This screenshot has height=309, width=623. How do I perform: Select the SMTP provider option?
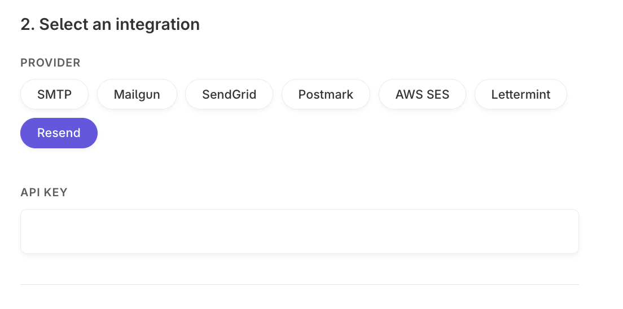click(x=54, y=94)
